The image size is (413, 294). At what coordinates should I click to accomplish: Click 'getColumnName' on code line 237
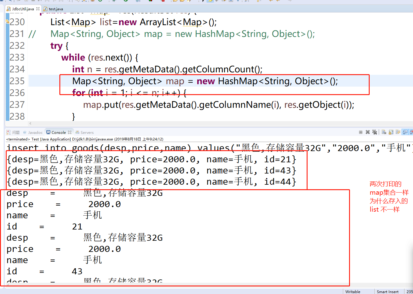tap(235, 105)
